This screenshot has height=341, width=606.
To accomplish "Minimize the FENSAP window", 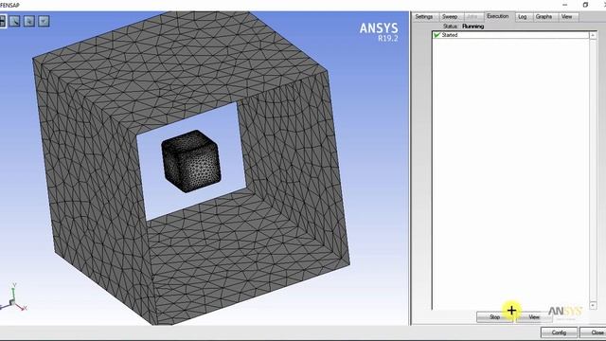I will (565, 5).
